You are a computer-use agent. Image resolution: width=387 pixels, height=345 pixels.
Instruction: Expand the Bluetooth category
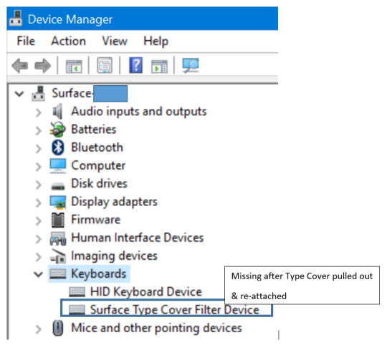(39, 149)
